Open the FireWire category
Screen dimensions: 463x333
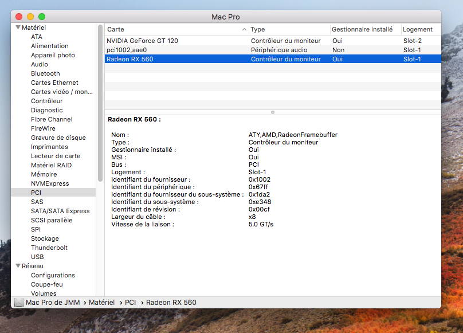[x=43, y=128]
